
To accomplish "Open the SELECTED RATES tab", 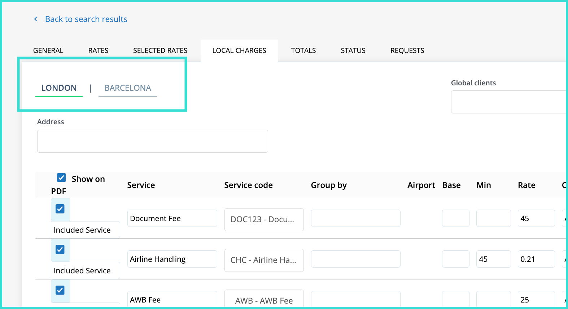I will coord(160,50).
